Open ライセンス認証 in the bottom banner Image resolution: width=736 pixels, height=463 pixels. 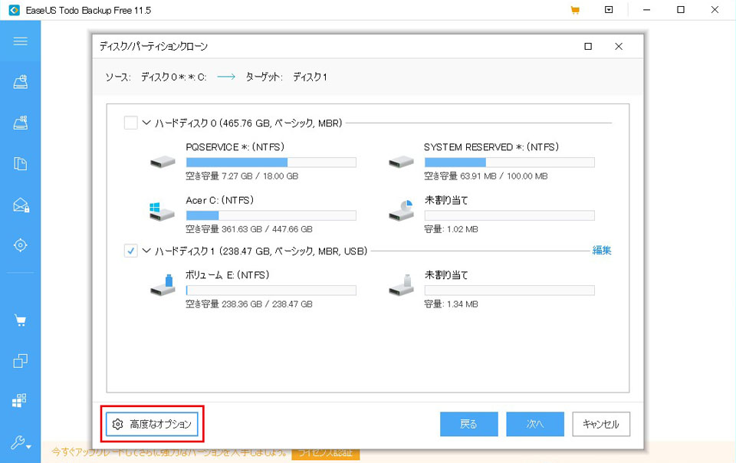click(x=325, y=452)
